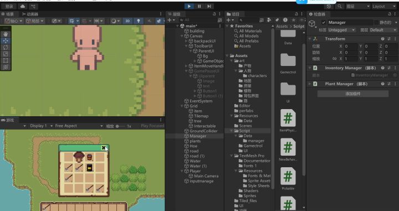Toggle the scale constrain proportions link
This screenshot has width=399, height=211.
click(334, 59)
